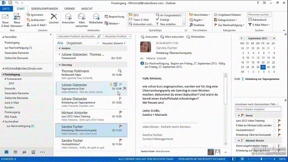Open the ORDNER tab
The width and height of the screenshot is (288, 162).
tap(70, 9)
